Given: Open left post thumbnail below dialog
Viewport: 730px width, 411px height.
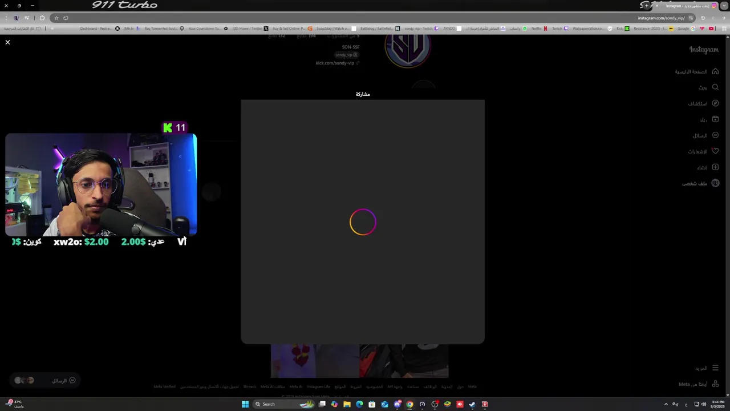Looking at the screenshot, I should [x=314, y=361].
